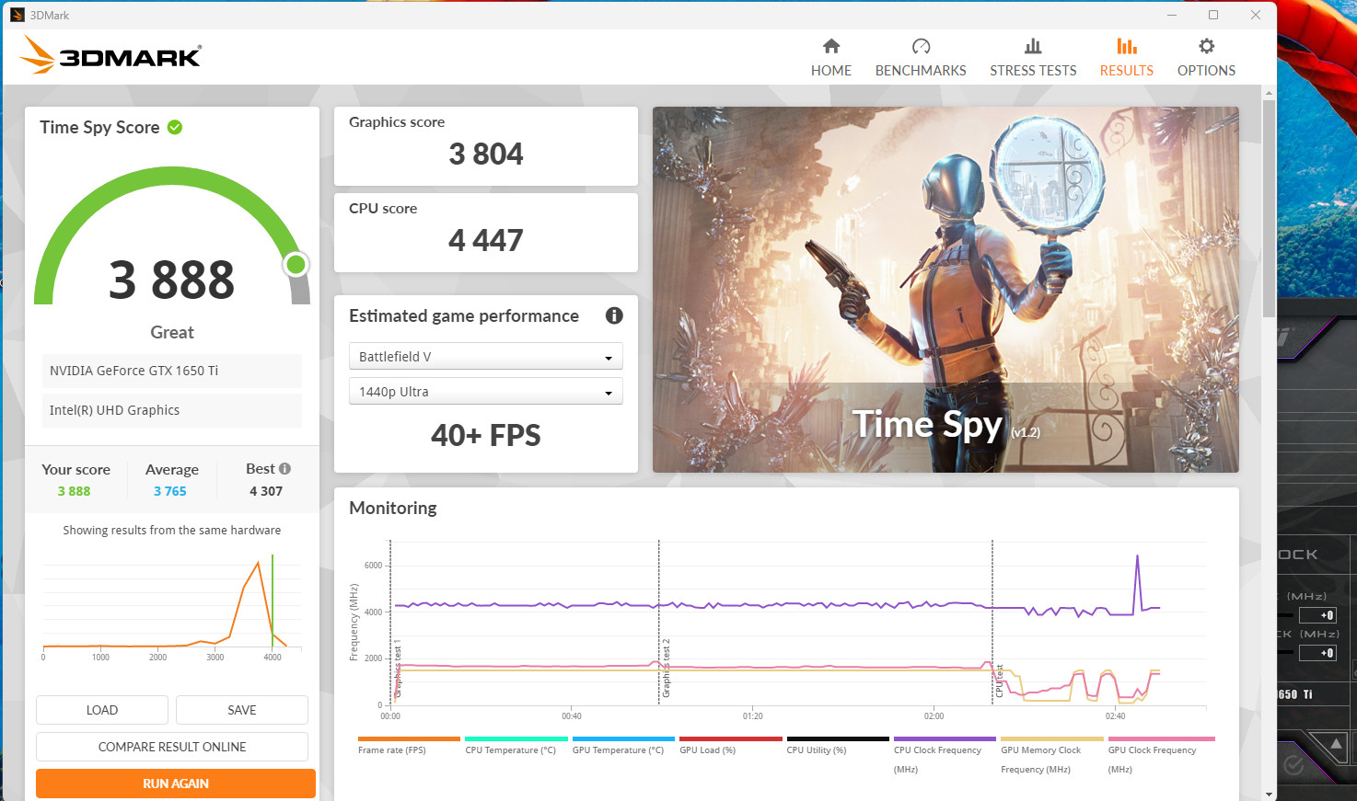Click COMPARE RESULT ONLINE button

(x=172, y=747)
